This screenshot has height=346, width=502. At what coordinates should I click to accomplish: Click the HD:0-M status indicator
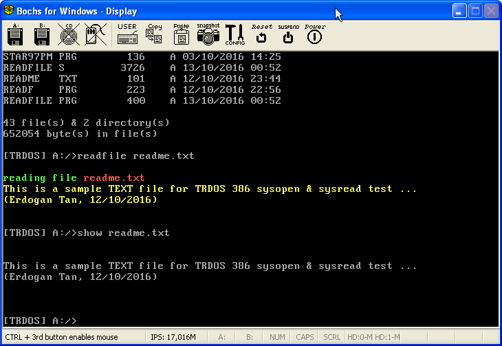pos(358,338)
